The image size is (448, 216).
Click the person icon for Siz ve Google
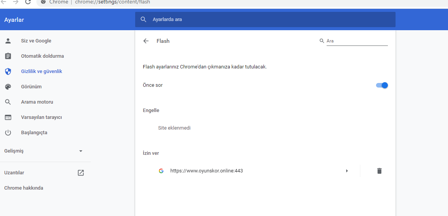pyautogui.click(x=8, y=41)
